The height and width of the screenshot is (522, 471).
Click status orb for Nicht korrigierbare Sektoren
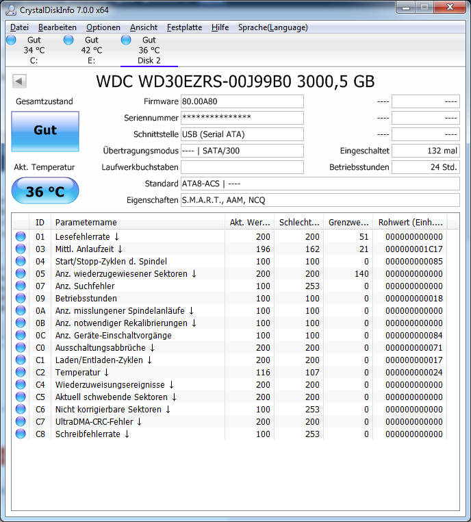(21, 409)
